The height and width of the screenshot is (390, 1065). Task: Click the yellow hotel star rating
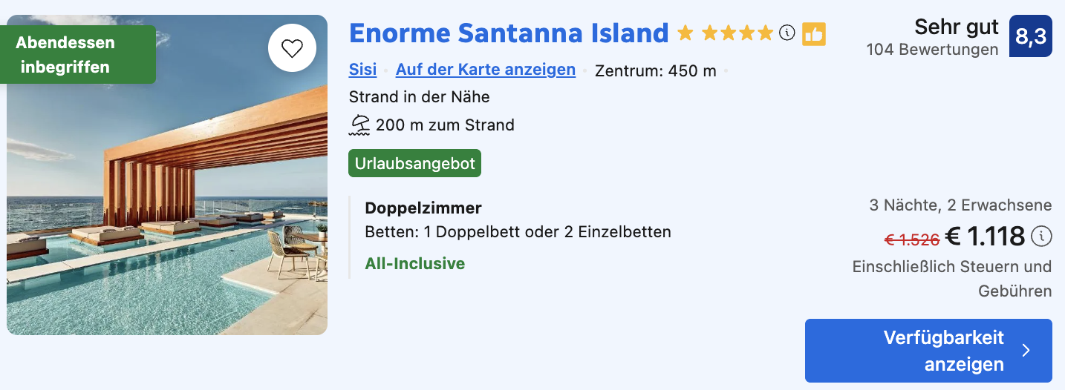coord(725,33)
